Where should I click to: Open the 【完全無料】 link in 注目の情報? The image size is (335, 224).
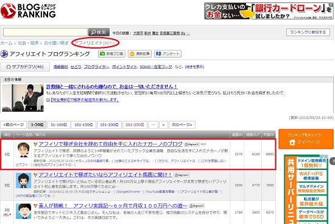pos(85,100)
